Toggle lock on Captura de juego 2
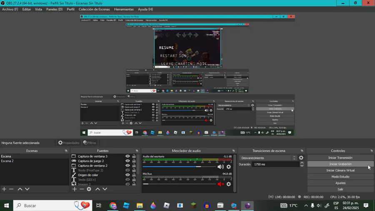Screen dimensions: 375x211 coord(134,161)
